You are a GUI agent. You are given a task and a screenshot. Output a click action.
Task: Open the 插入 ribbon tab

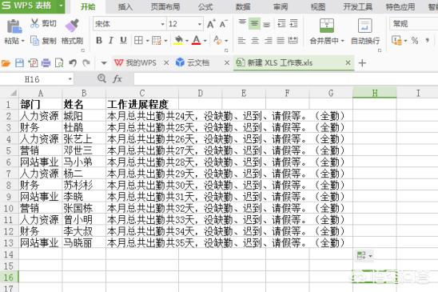tap(125, 6)
